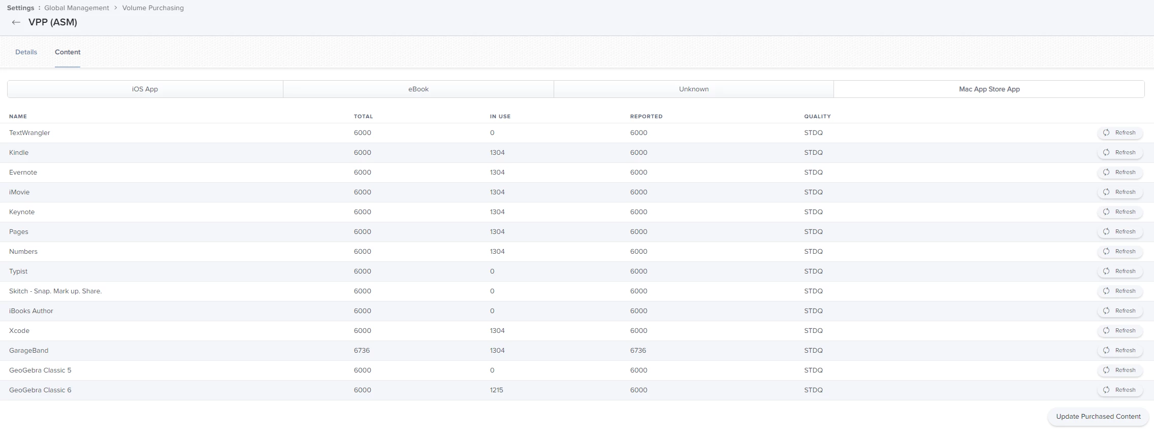Screen dimensions: 1154x440
Task: Click the REPORTED column header
Action: pos(646,116)
